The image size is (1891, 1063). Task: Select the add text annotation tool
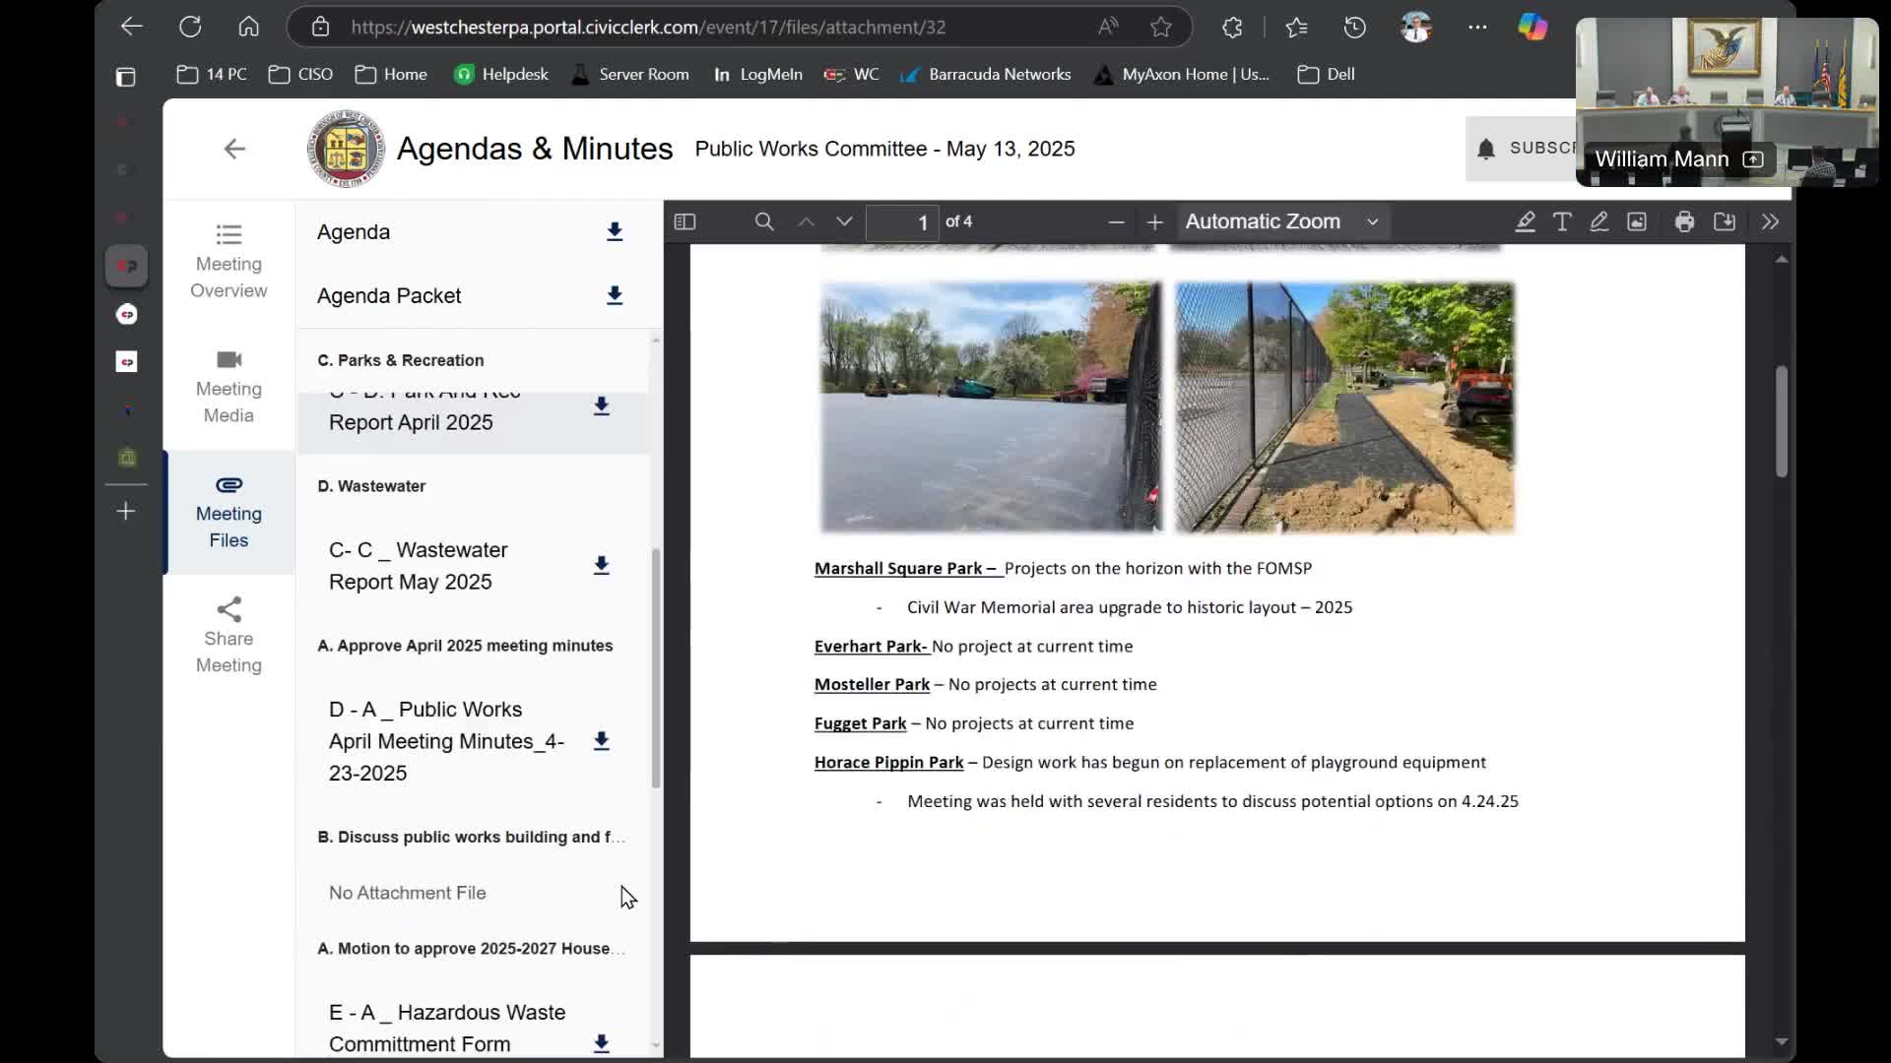pyautogui.click(x=1562, y=221)
